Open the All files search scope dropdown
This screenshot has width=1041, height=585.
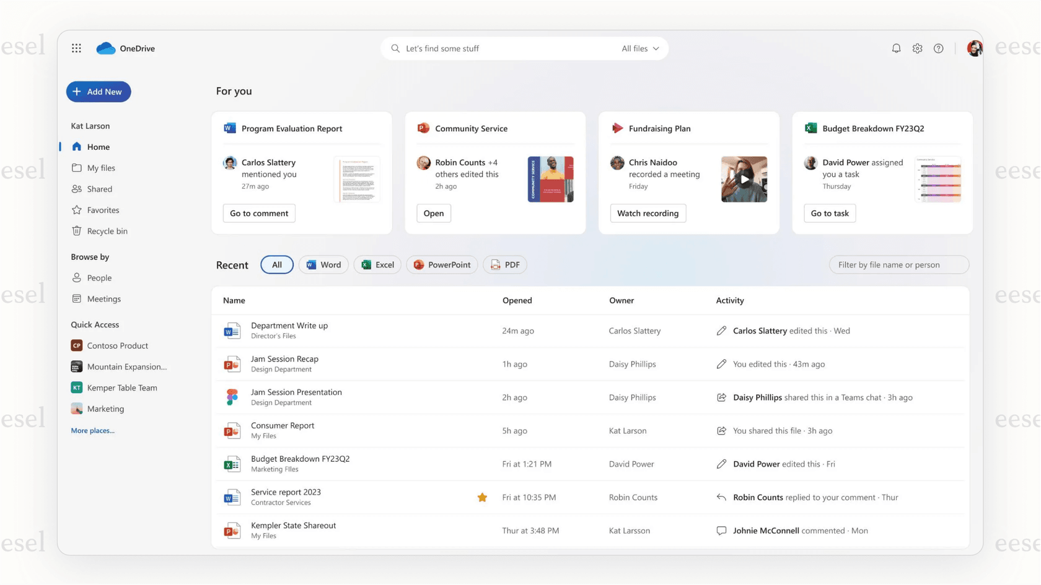point(639,48)
